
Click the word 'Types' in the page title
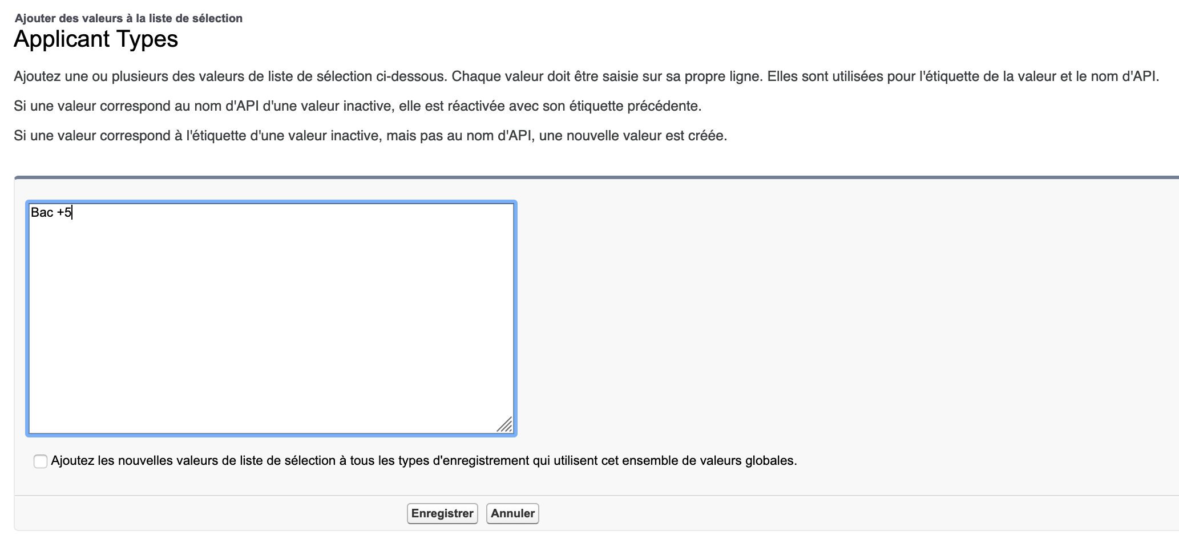click(147, 39)
